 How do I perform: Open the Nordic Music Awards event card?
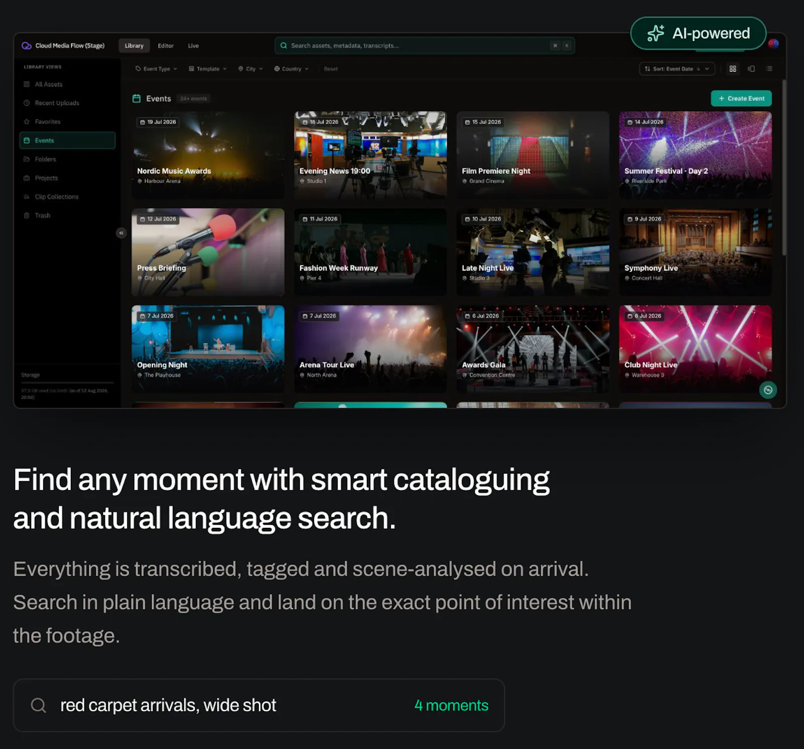coord(208,155)
